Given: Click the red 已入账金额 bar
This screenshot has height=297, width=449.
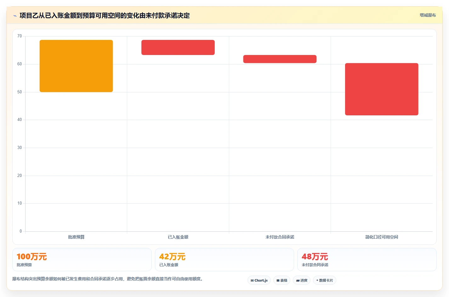Looking at the screenshot, I should [x=178, y=47].
